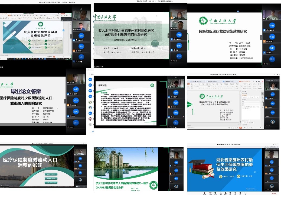
Task: Select 吴阳 avatar in 城乡居民大病保险 meeting
Action: (81, 57)
